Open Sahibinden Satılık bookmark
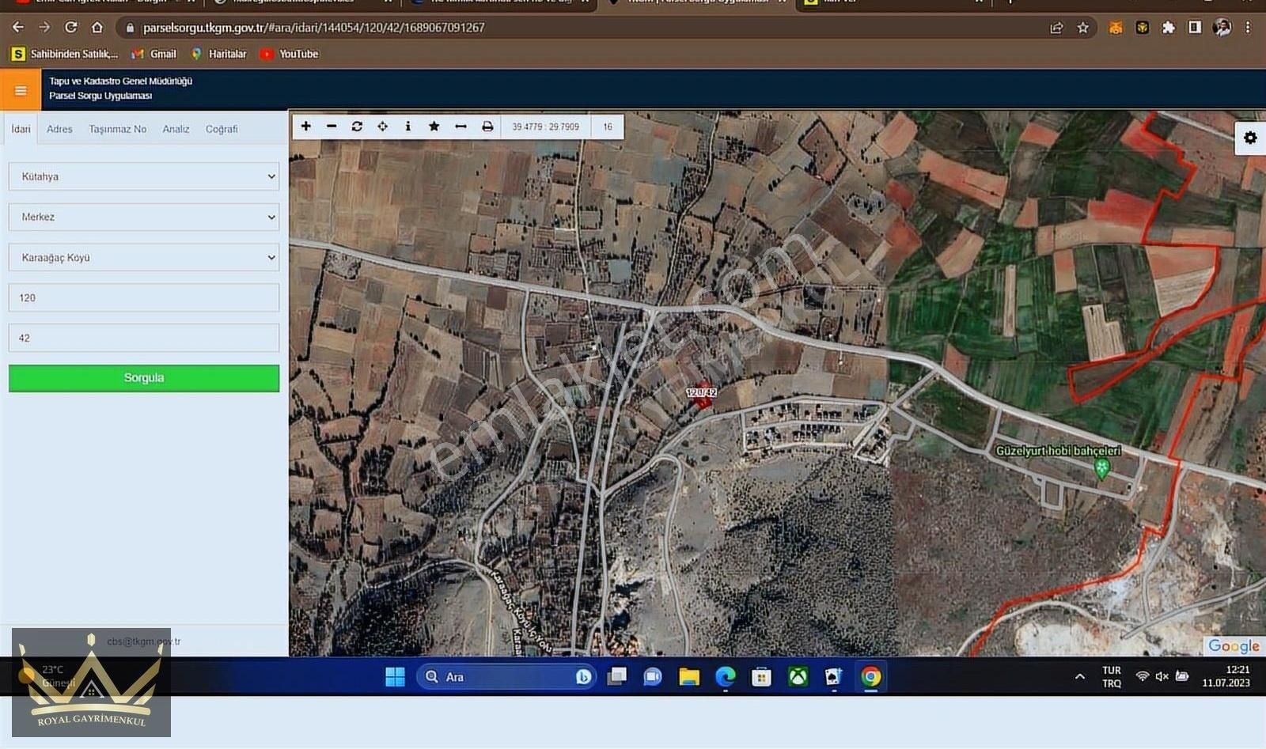The width and height of the screenshot is (1266, 749). tap(64, 54)
